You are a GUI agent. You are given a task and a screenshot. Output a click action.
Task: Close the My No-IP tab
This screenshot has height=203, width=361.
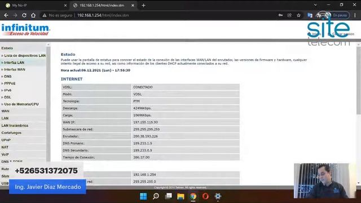click(x=65, y=5)
